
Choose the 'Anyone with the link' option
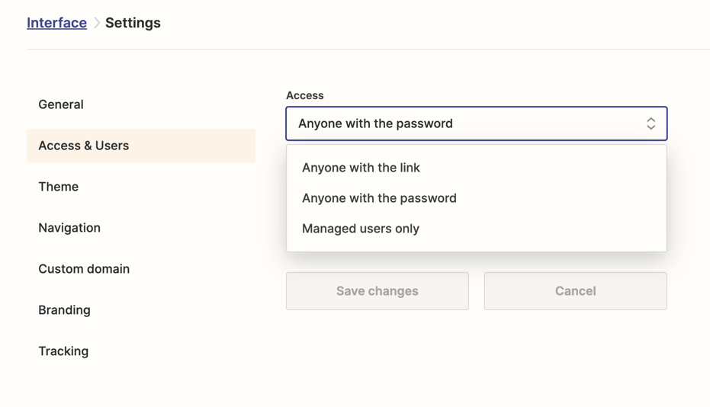(361, 168)
